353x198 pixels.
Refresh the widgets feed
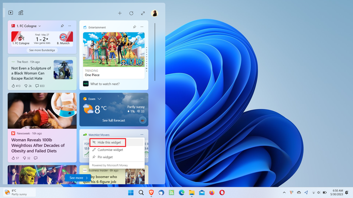coord(131,13)
